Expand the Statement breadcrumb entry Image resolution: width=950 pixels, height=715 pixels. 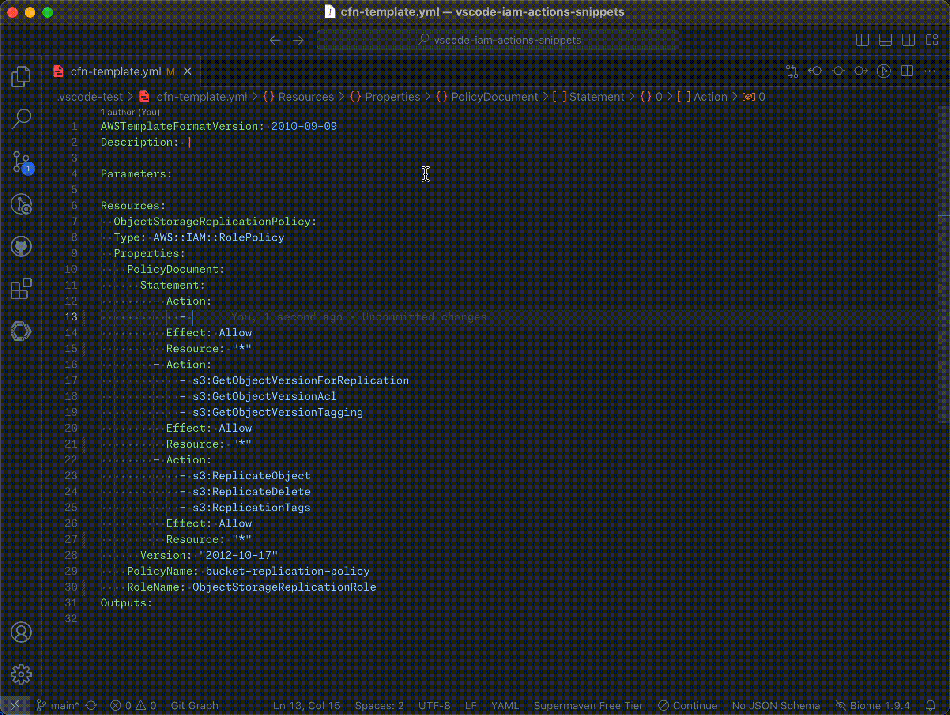click(x=596, y=96)
